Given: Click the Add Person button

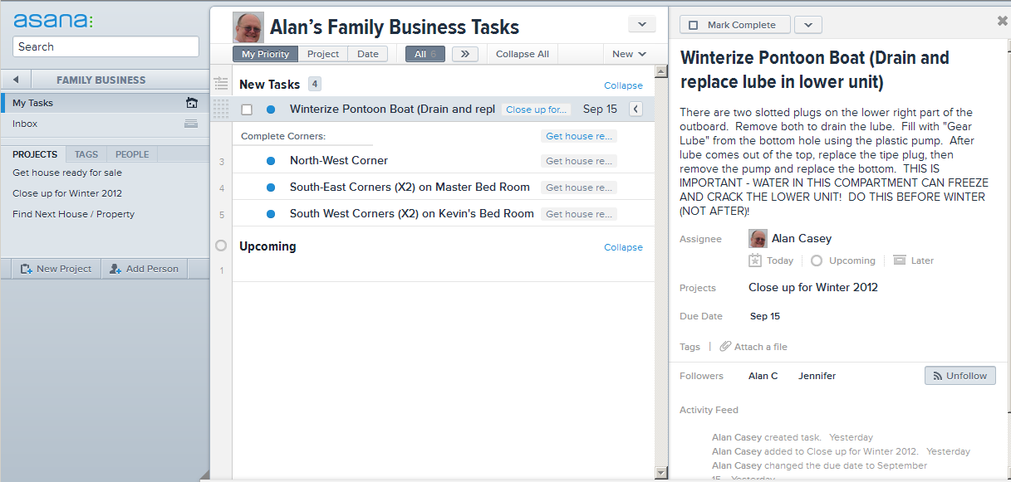Looking at the screenshot, I should click(145, 269).
